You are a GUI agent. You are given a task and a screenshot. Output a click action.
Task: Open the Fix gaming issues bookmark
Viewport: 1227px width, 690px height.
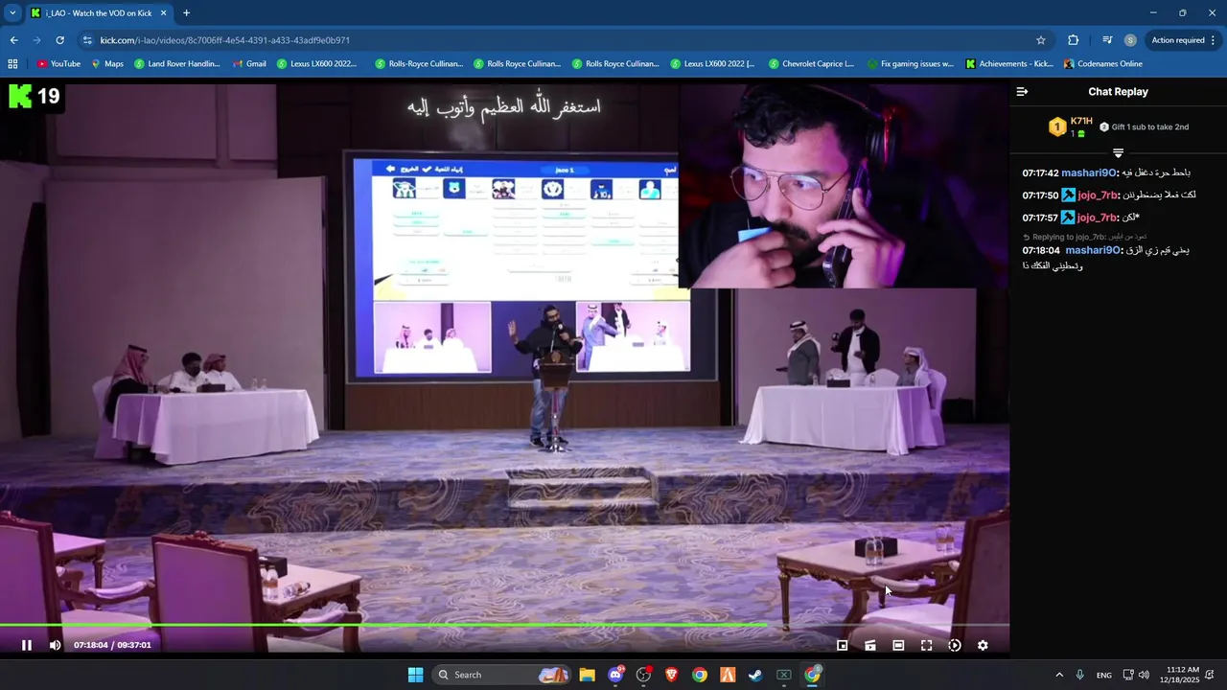[910, 64]
